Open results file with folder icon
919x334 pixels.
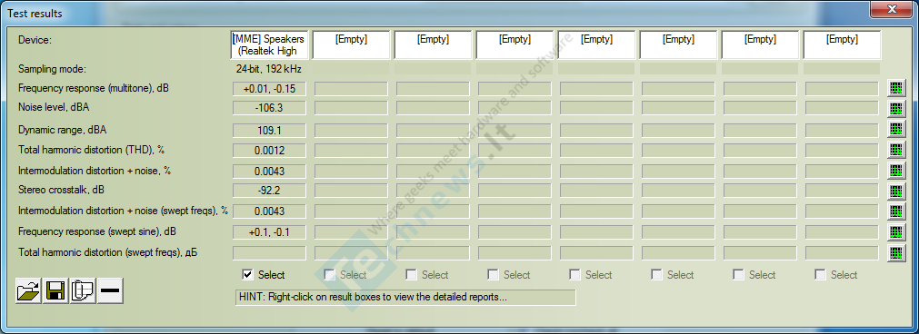pos(28,290)
